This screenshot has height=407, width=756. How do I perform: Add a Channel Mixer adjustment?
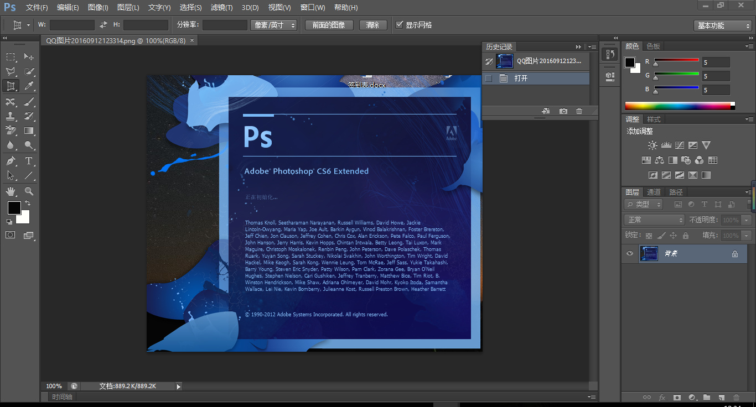[699, 160]
